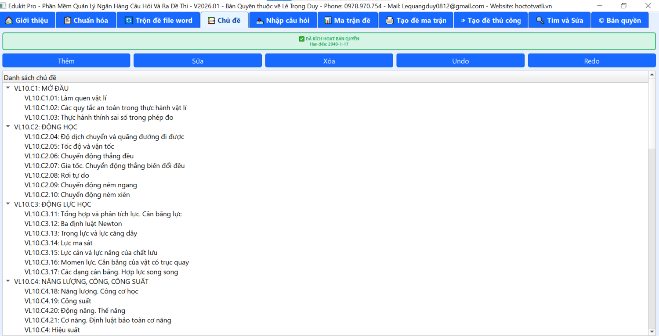
Task: Collapse VL10.C4: NĂNG LƯỢNG, CÔNG, CÔNG SUẤT
Action: click(8, 281)
